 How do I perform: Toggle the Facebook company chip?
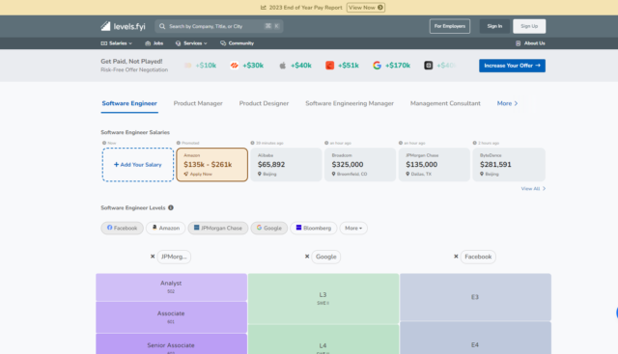click(x=123, y=228)
